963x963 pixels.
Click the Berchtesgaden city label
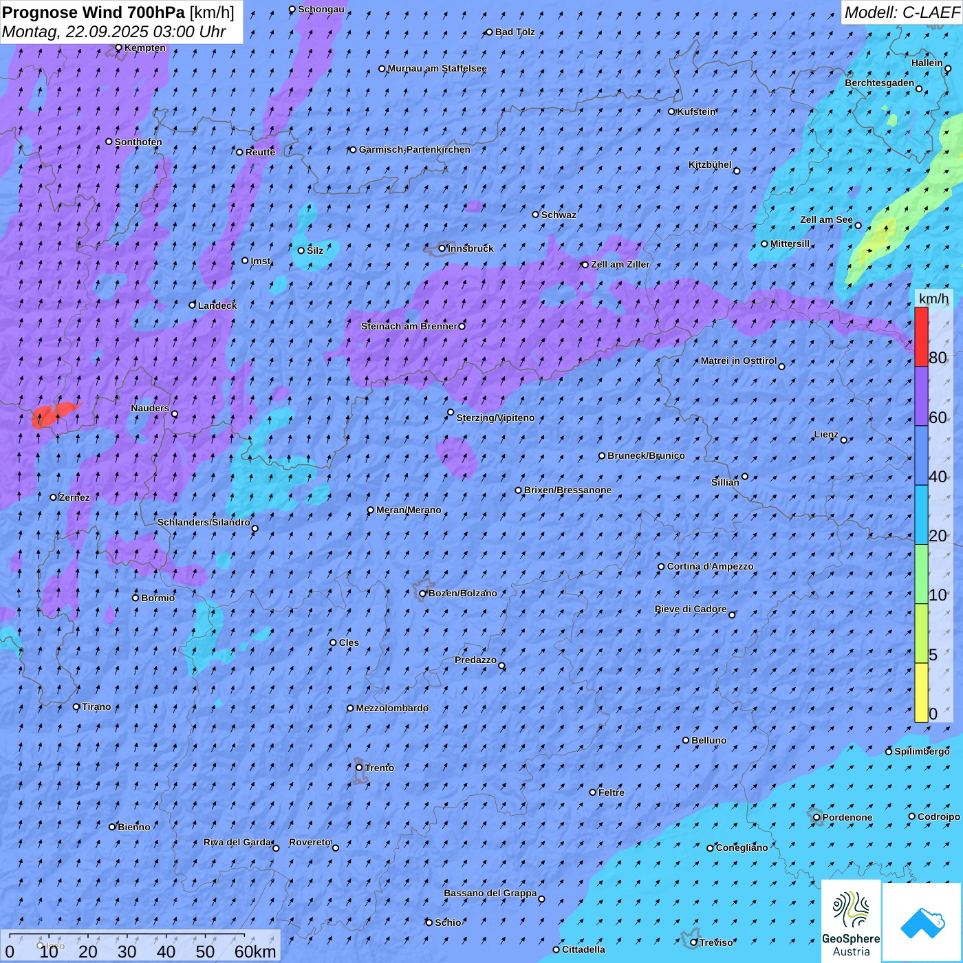click(880, 83)
